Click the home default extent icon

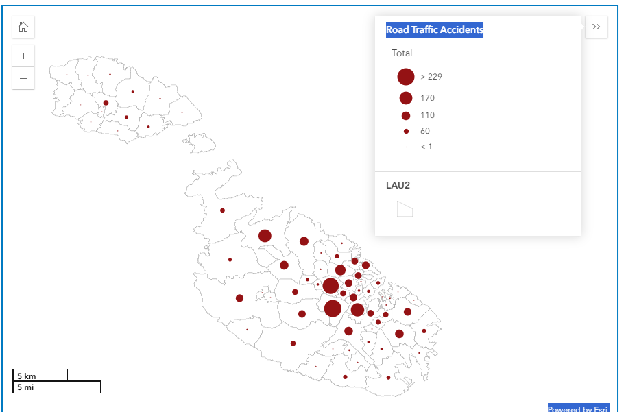tap(23, 27)
